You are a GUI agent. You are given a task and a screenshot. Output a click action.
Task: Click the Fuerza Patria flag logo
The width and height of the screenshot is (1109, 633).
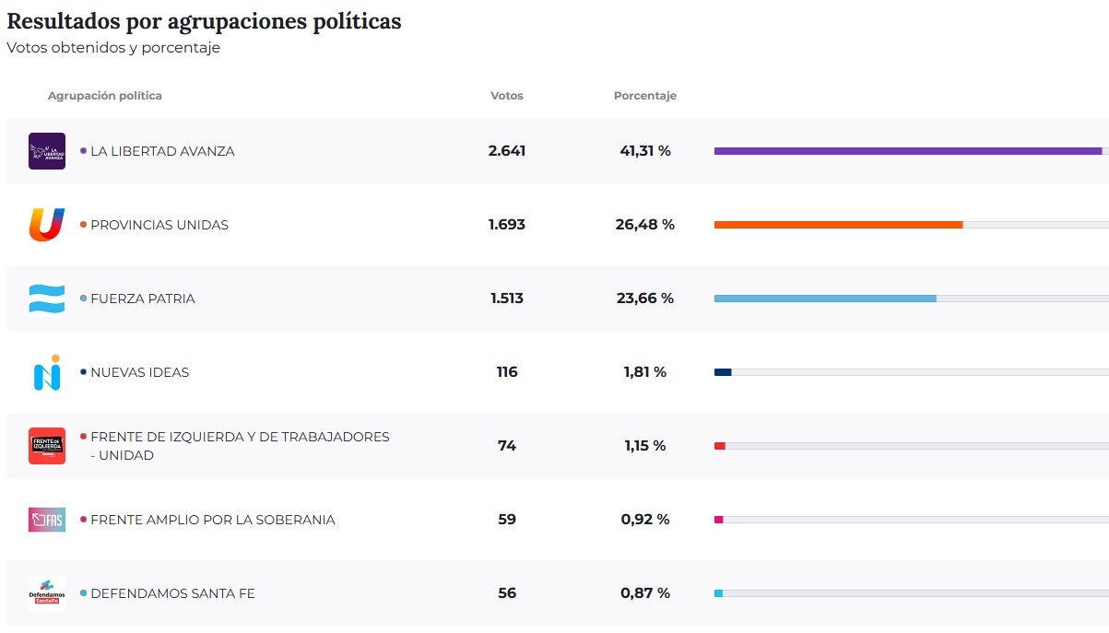pyautogui.click(x=47, y=299)
